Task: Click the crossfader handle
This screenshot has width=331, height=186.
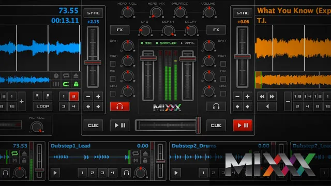Action: point(198,125)
